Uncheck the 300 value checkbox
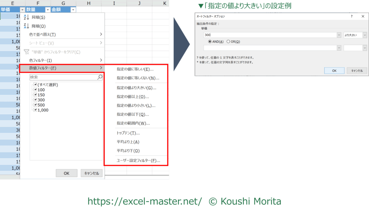The width and height of the screenshot is (369, 207). pos(35,100)
